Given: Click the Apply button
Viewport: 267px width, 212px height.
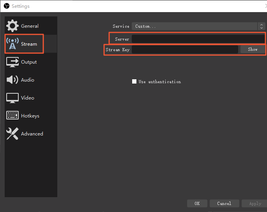Looking at the screenshot, I should 255,203.
